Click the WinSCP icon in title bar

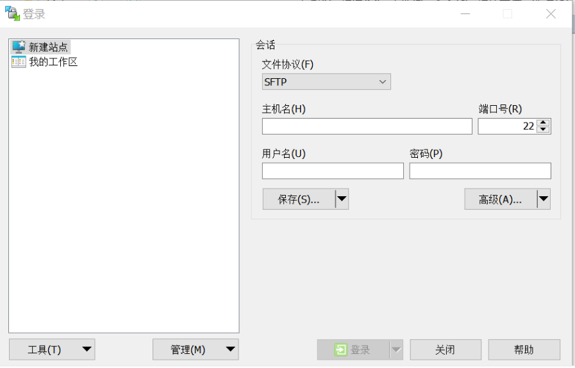[x=12, y=13]
